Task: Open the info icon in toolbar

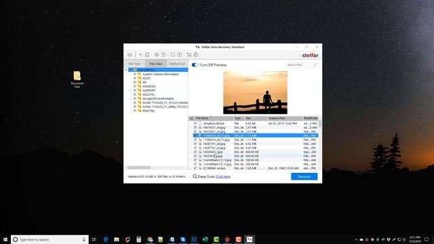Action: pos(173,55)
